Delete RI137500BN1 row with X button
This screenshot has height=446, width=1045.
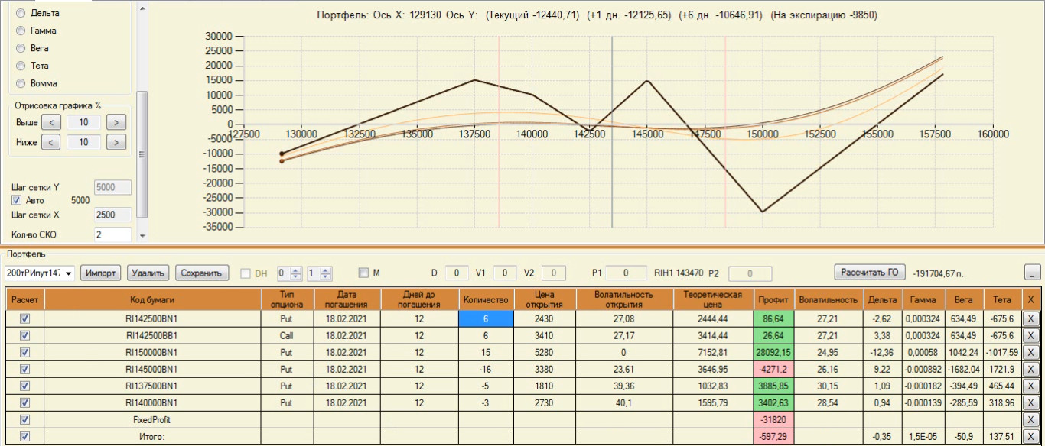[1030, 386]
